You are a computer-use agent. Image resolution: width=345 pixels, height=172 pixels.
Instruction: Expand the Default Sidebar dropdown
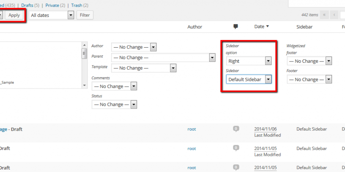point(249,79)
